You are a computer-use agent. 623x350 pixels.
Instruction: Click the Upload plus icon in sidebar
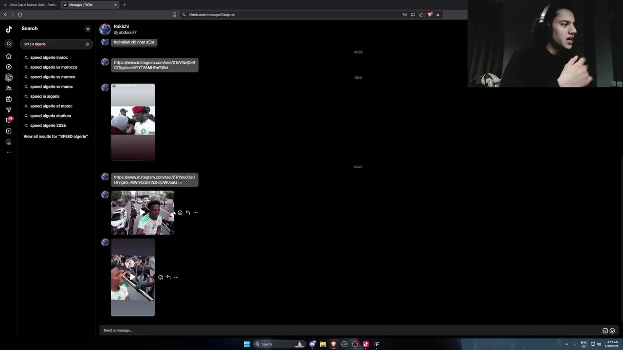9,131
